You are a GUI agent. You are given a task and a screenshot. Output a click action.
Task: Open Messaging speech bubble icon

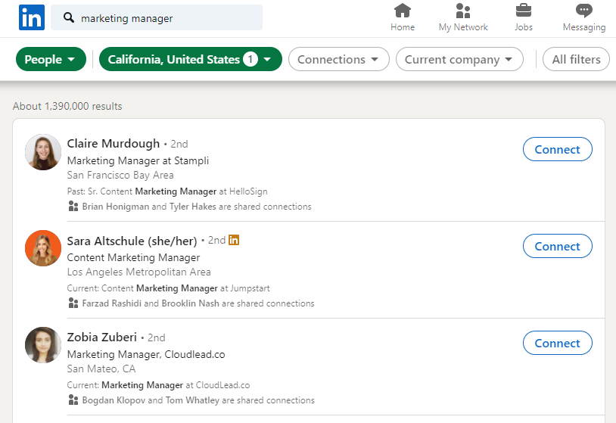point(583,11)
